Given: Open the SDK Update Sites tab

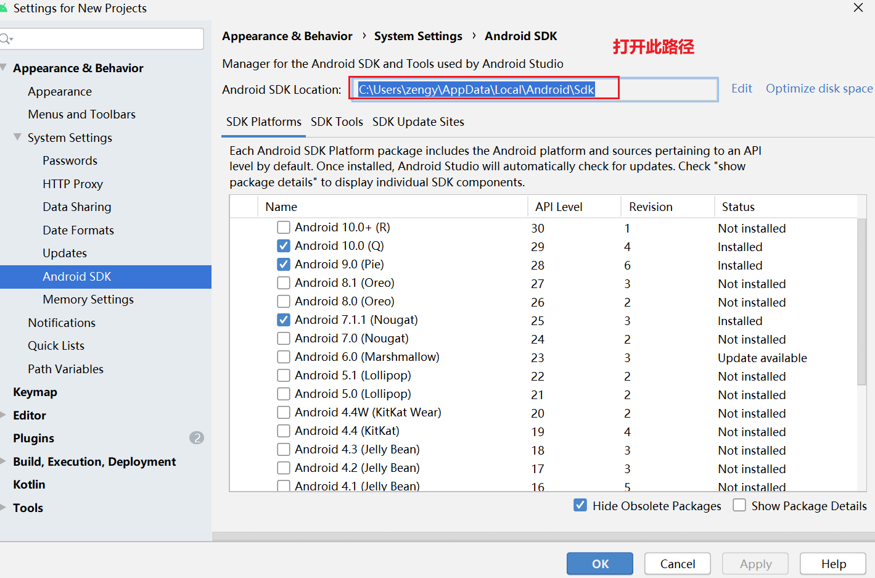Looking at the screenshot, I should pyautogui.click(x=418, y=122).
